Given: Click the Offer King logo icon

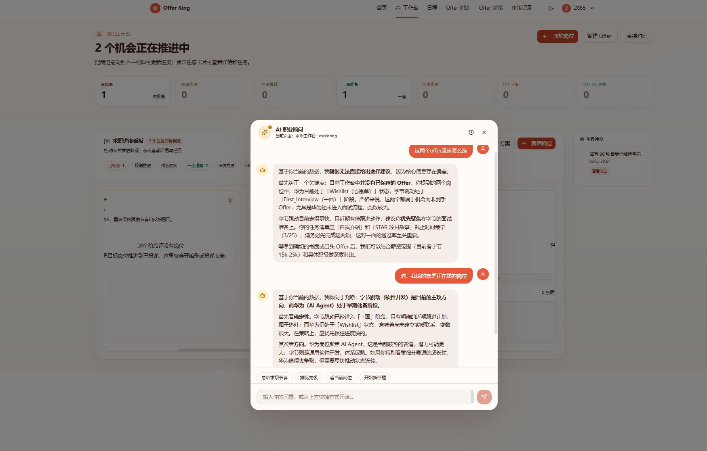Looking at the screenshot, I should [x=155, y=8].
